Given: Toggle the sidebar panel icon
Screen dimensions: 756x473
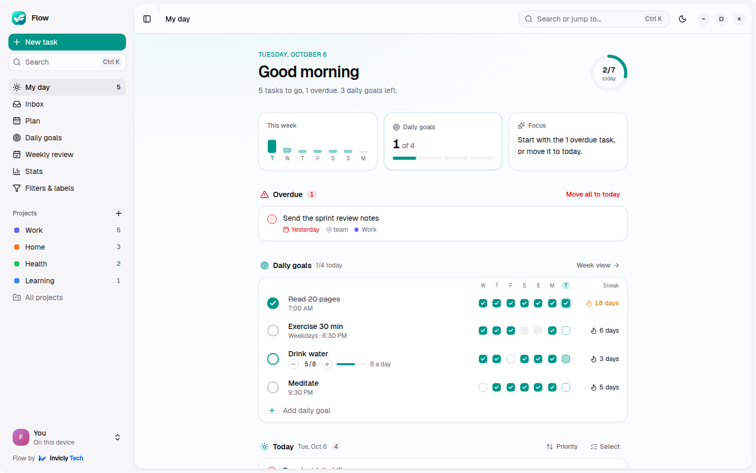Looking at the screenshot, I should (x=147, y=19).
